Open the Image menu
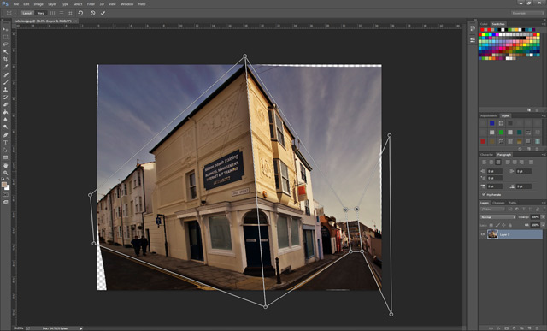Viewport: 547px width, 331px height. [38, 4]
